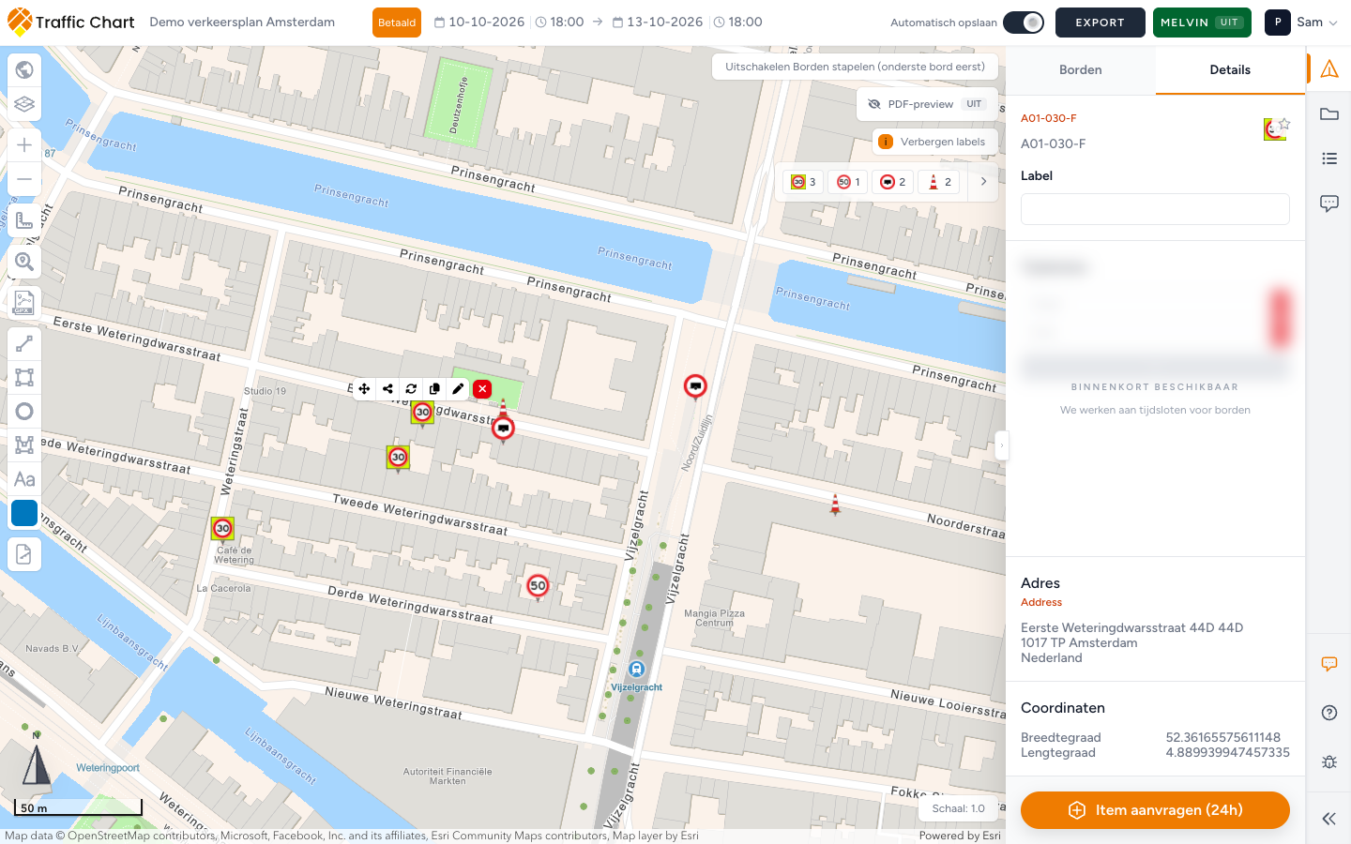This screenshot has height=844, width=1351.
Task: Open the warnings triangle panel
Action: click(1329, 68)
